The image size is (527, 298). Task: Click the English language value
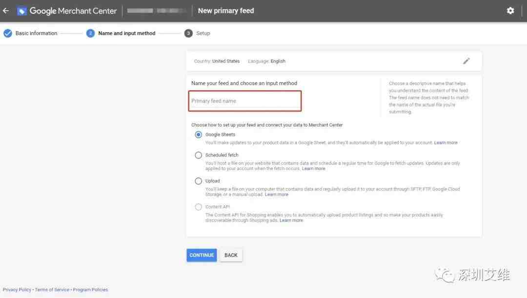click(278, 61)
